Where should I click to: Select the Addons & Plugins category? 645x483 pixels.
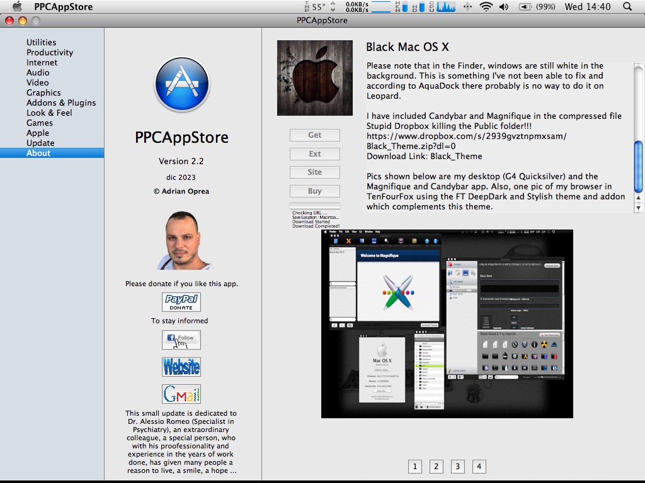[x=61, y=103]
